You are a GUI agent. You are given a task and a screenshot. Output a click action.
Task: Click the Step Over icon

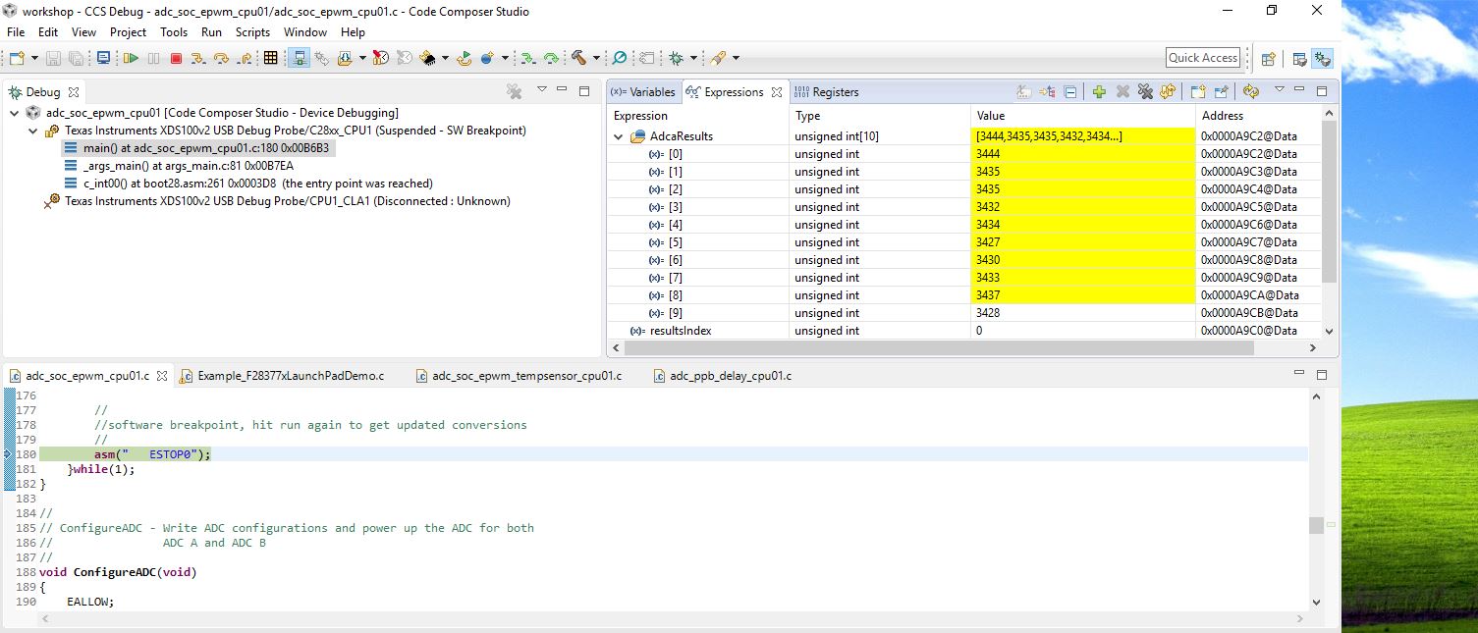[221, 59]
